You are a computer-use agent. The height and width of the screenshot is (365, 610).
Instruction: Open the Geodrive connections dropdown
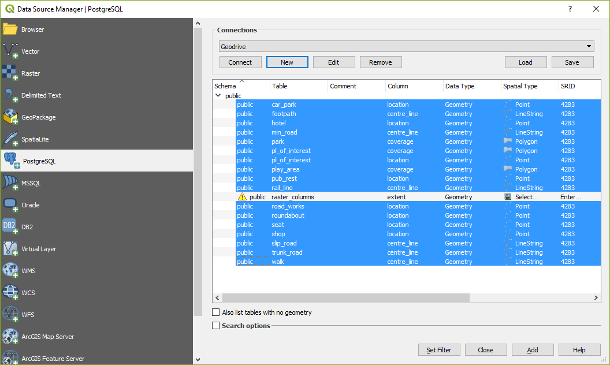[406, 46]
